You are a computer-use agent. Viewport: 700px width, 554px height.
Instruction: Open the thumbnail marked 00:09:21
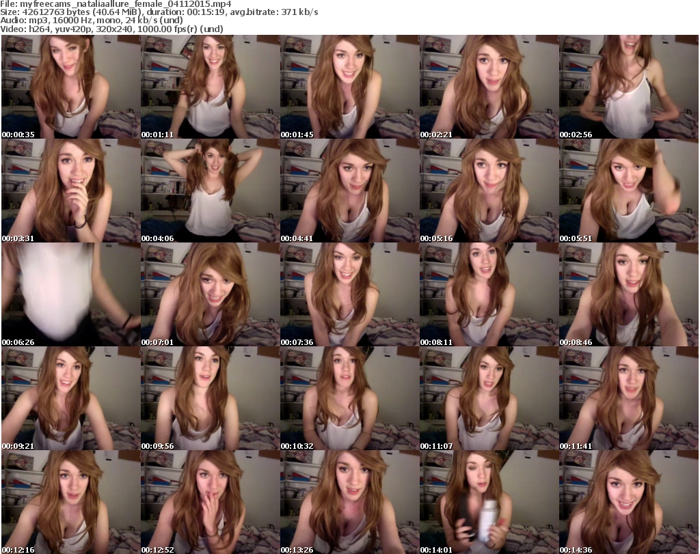click(71, 398)
